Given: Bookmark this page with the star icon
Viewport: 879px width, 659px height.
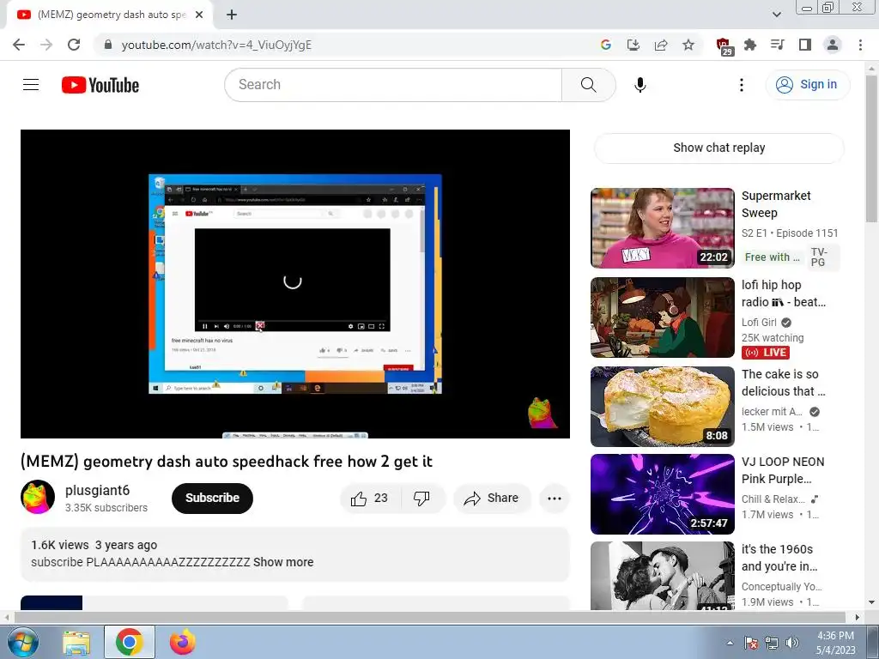Looking at the screenshot, I should click(x=688, y=45).
